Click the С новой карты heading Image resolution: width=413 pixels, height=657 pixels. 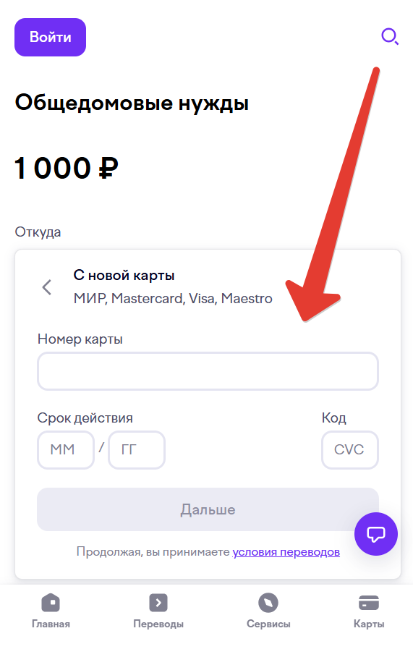pyautogui.click(x=124, y=275)
